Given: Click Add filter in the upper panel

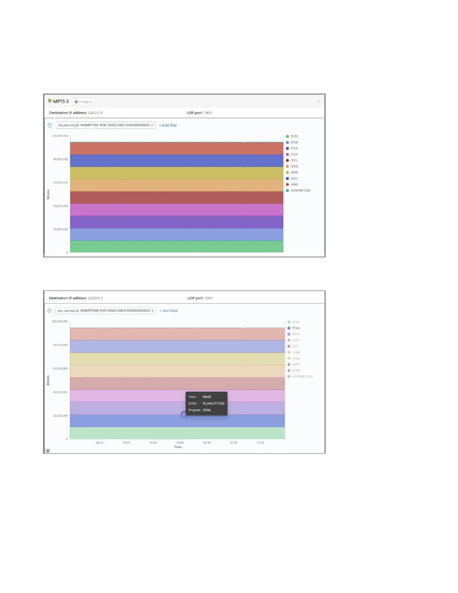Looking at the screenshot, I should tap(168, 125).
